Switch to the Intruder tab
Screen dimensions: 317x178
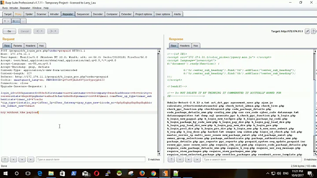click(54, 14)
